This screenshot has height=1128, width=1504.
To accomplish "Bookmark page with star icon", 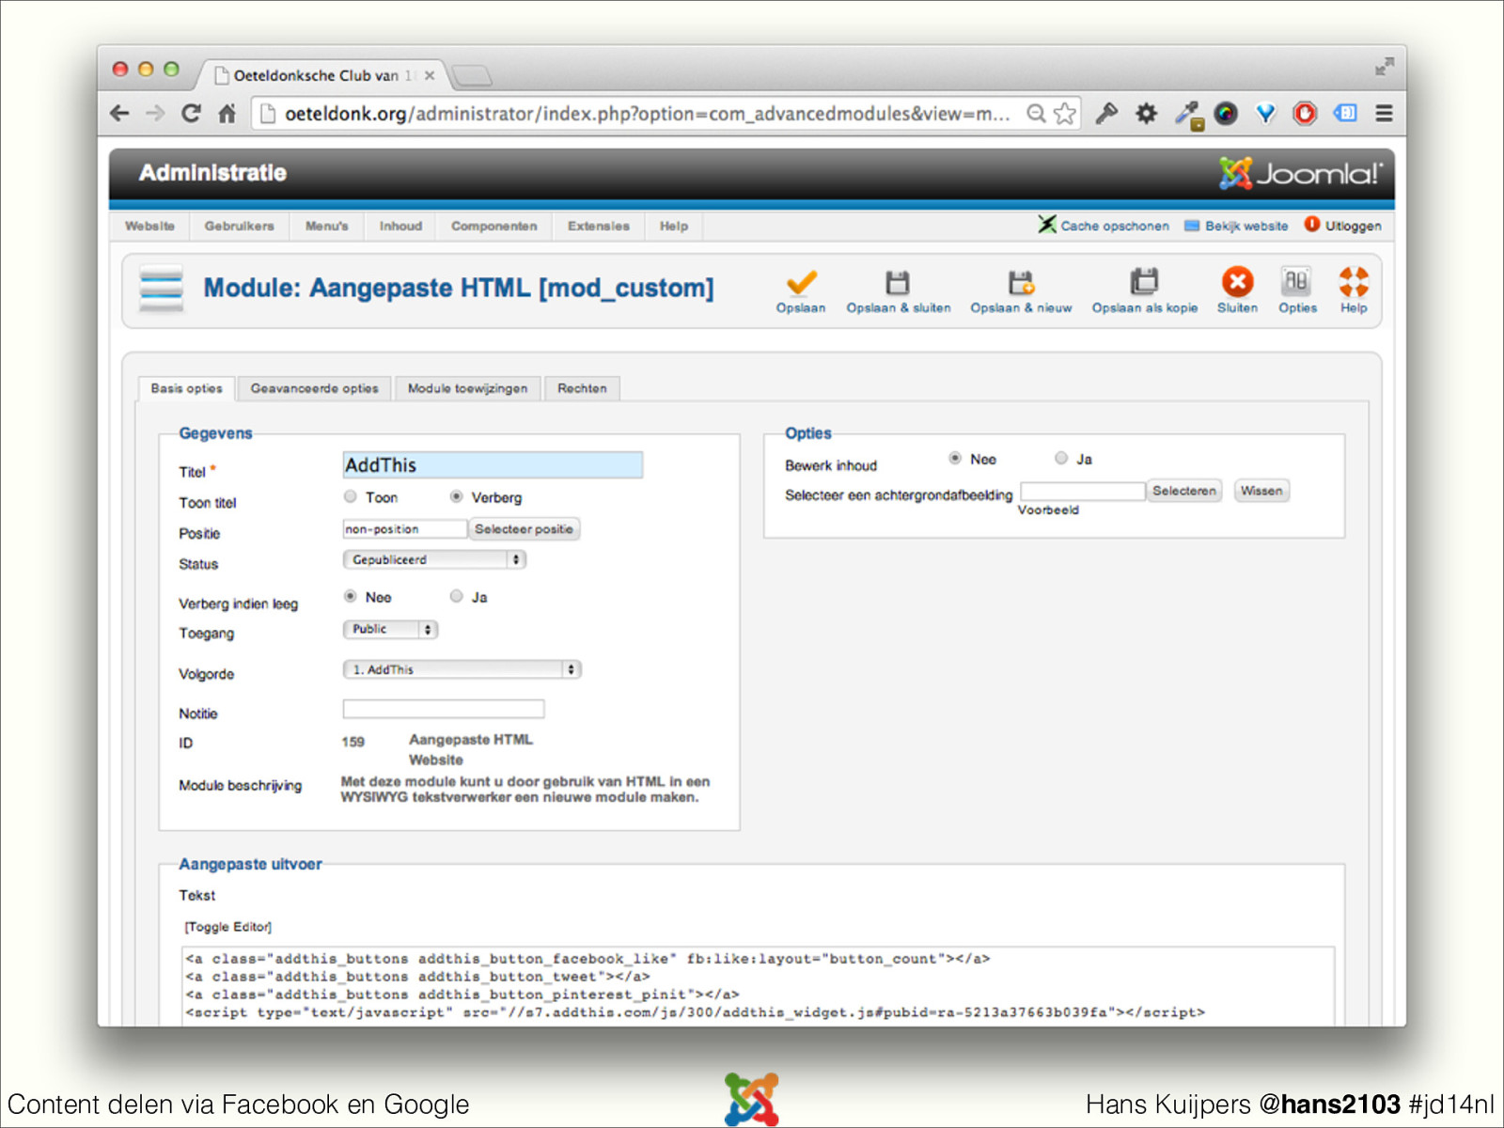I will pos(1065,114).
